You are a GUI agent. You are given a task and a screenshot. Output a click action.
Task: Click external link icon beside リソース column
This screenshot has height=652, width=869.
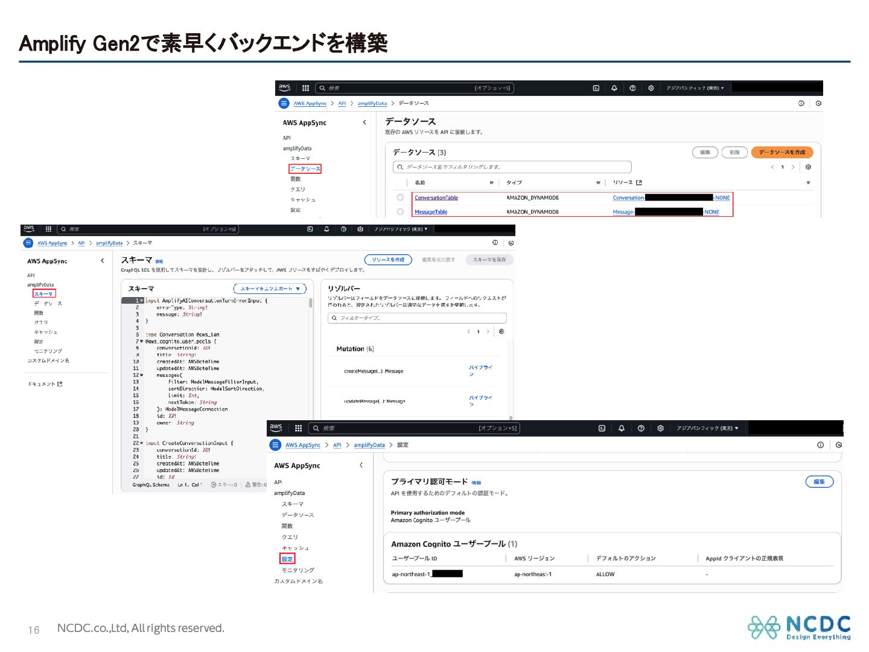[x=639, y=182]
